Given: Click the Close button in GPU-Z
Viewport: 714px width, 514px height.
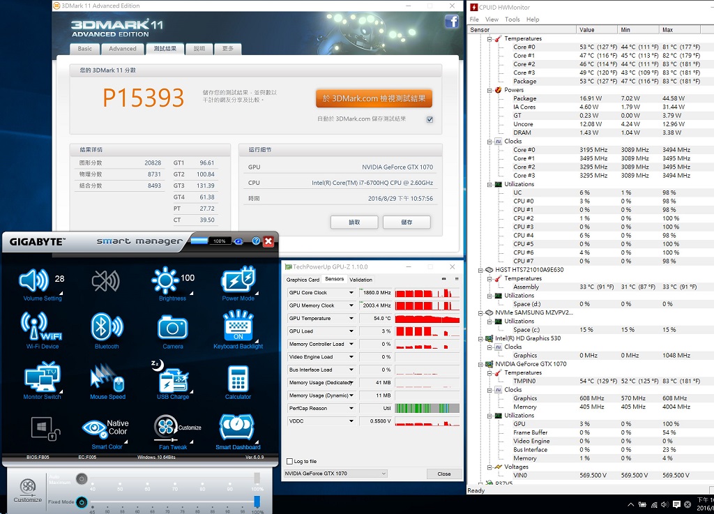Looking at the screenshot, I should pyautogui.click(x=444, y=474).
